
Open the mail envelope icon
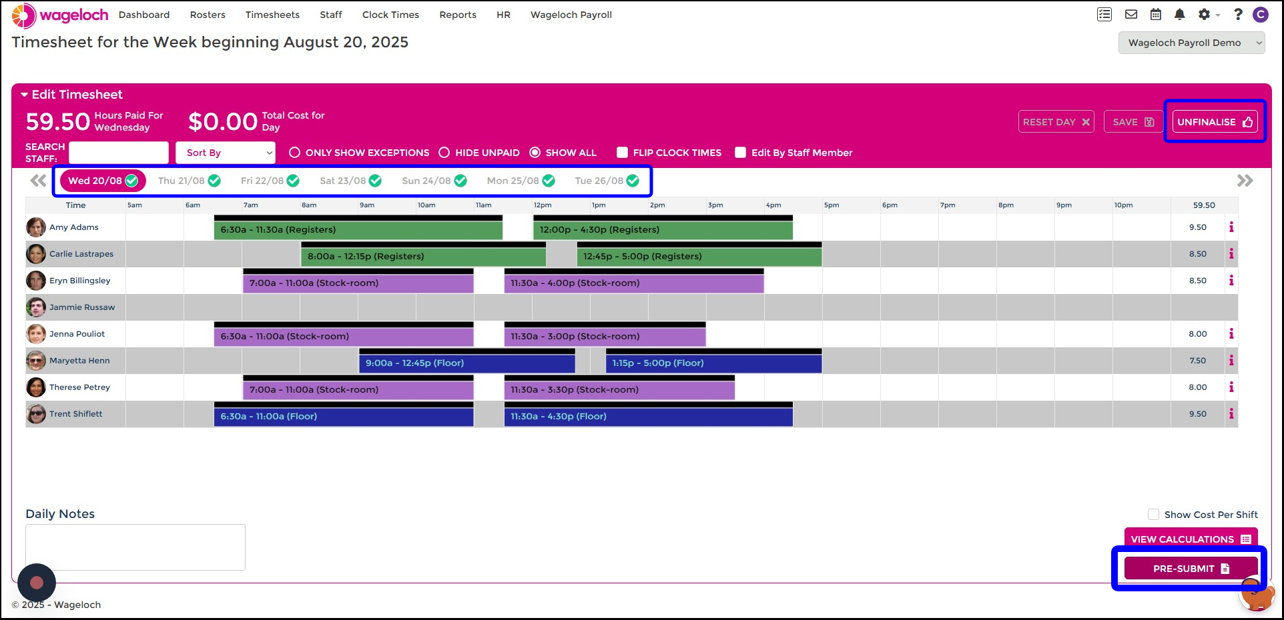[x=1131, y=15]
